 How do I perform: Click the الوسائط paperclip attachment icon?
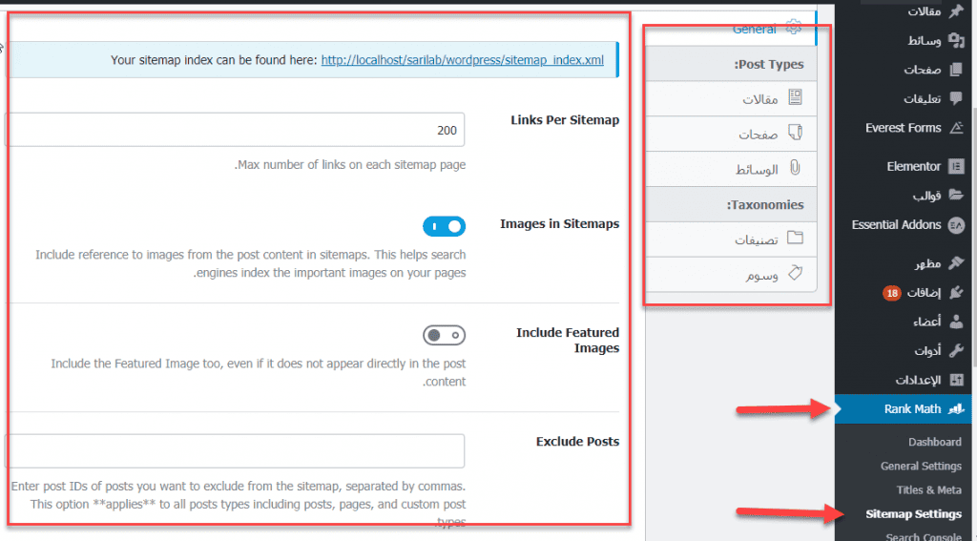[794, 169]
